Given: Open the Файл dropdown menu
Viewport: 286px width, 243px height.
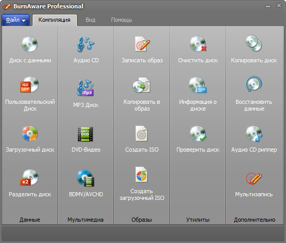Looking at the screenshot, I should pyautogui.click(x=16, y=20).
